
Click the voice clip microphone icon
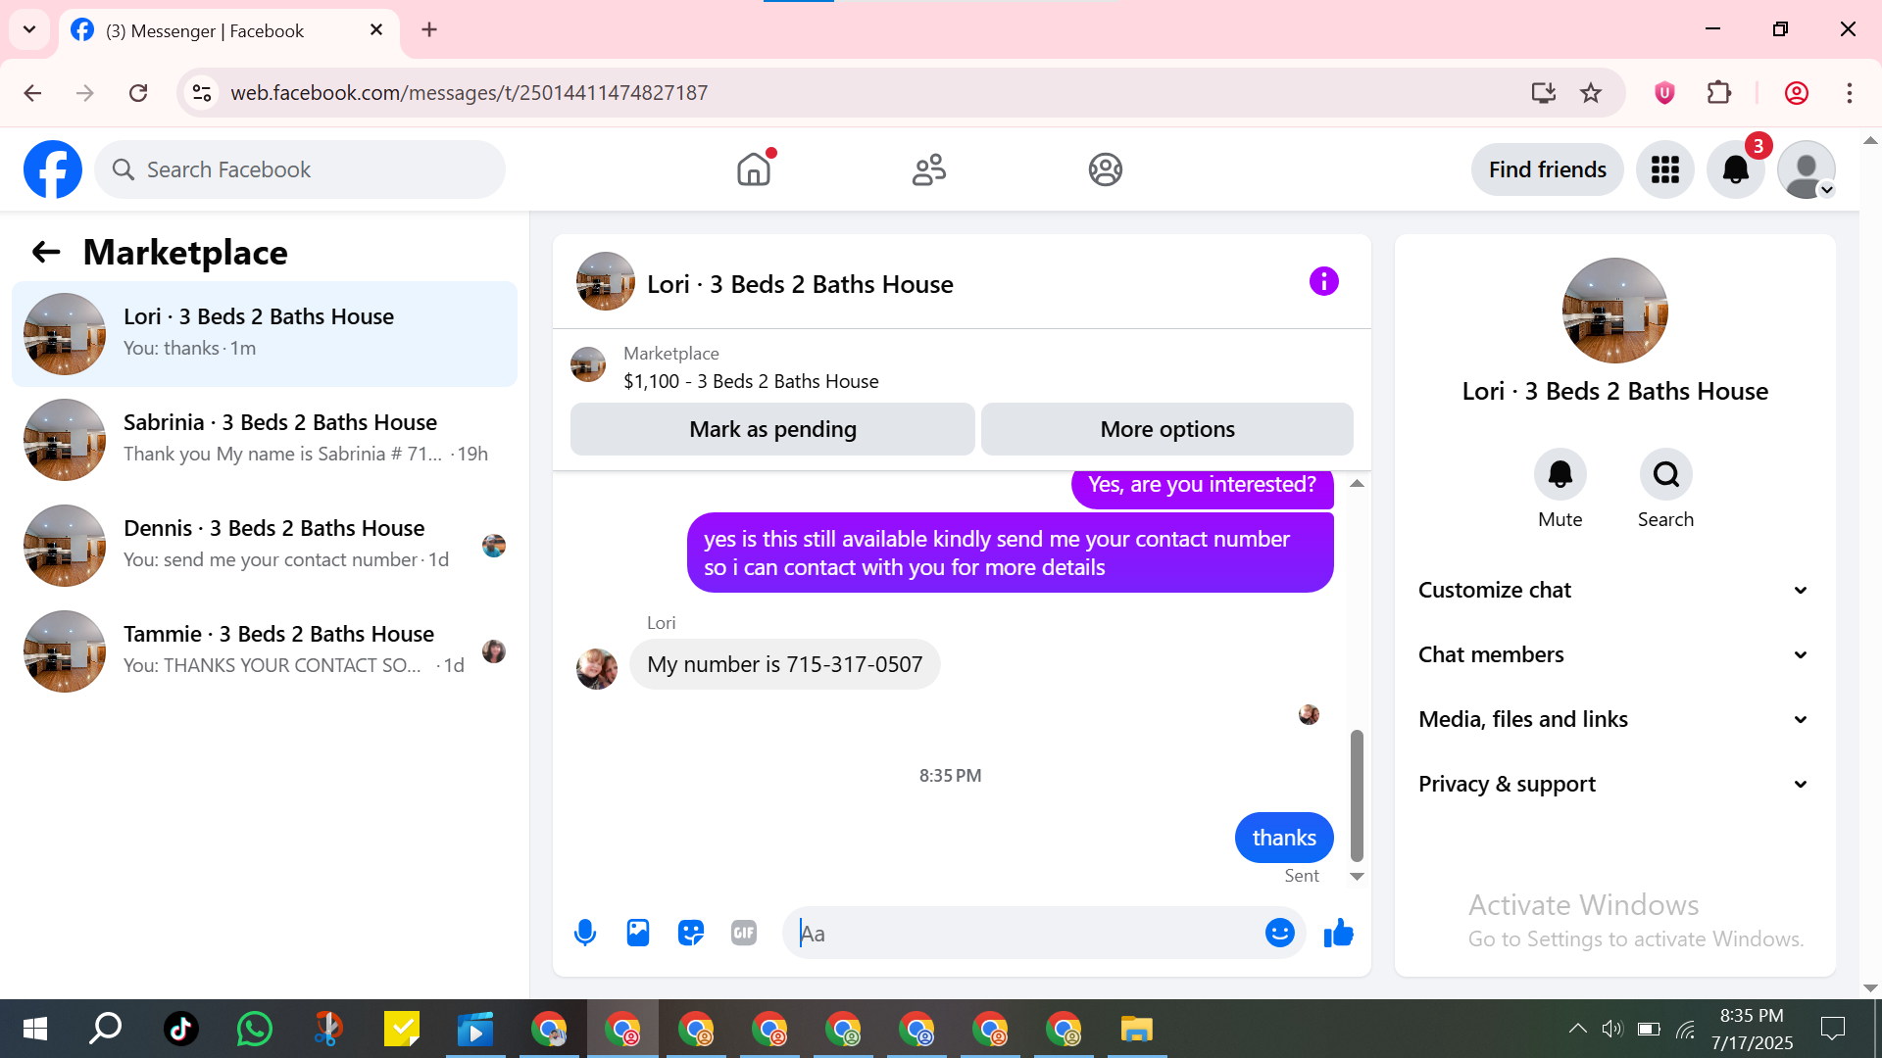click(585, 933)
